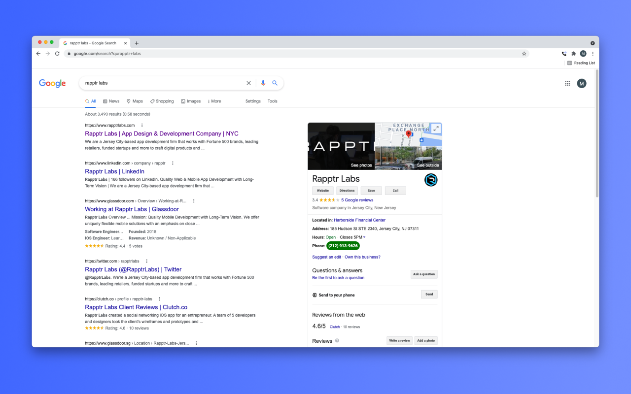This screenshot has height=394, width=631.
Task: Click the Reviews help question icon
Action: pyautogui.click(x=337, y=340)
